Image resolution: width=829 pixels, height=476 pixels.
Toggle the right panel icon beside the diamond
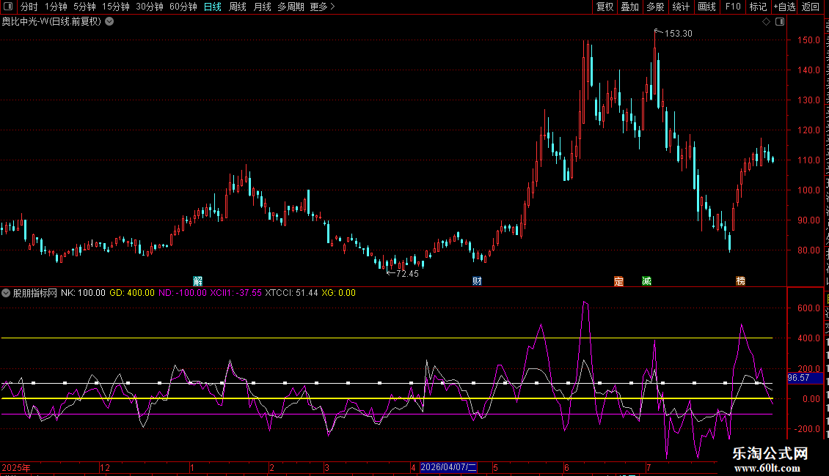pos(780,22)
